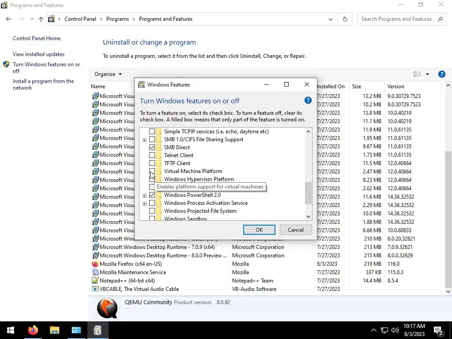The width and height of the screenshot is (452, 339).
Task: Click the VBCABLE program icon
Action: point(95,289)
